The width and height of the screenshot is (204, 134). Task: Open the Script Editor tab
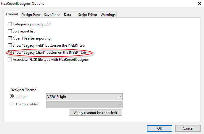pyautogui.click(x=88, y=15)
